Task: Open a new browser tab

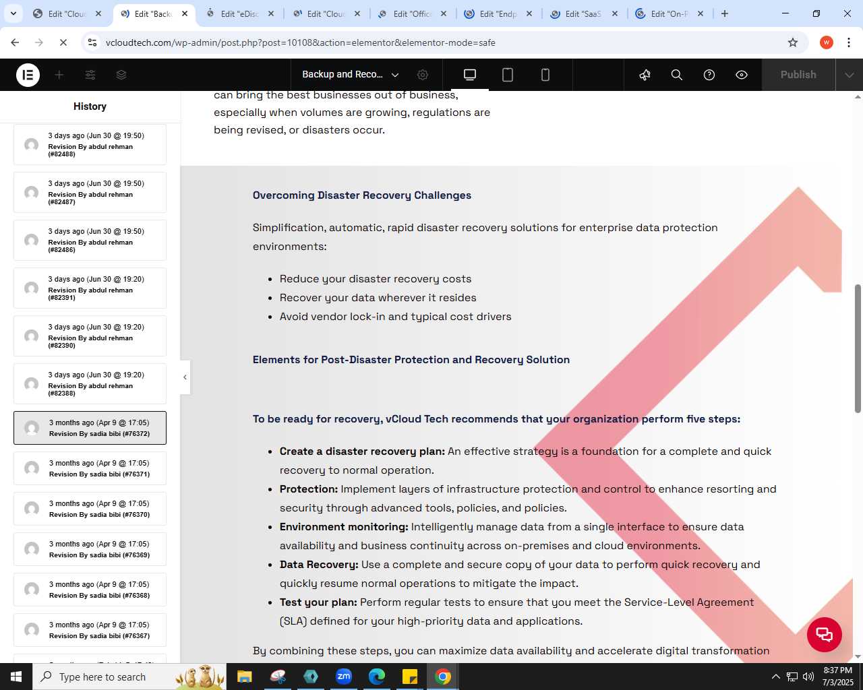Action: click(725, 13)
